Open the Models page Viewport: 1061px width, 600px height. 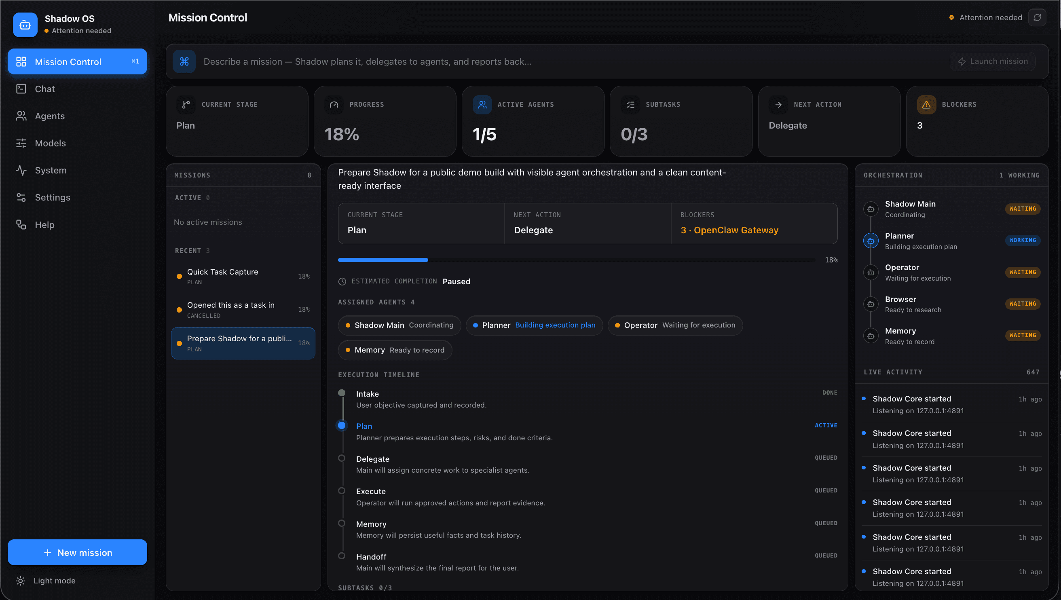tap(77, 144)
